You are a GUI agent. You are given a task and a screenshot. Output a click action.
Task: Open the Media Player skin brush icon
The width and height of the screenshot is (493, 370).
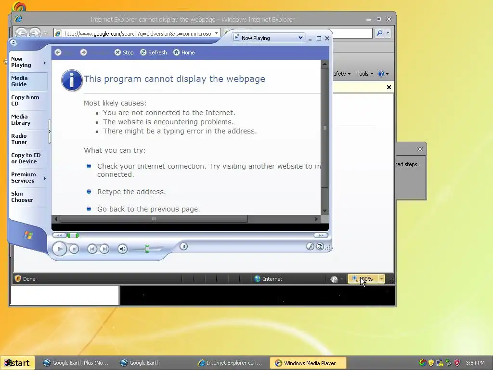(311, 246)
